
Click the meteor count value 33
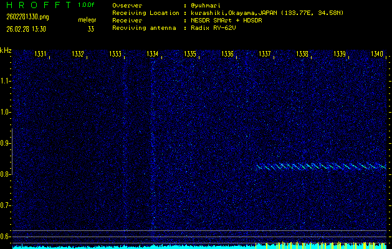[91, 29]
